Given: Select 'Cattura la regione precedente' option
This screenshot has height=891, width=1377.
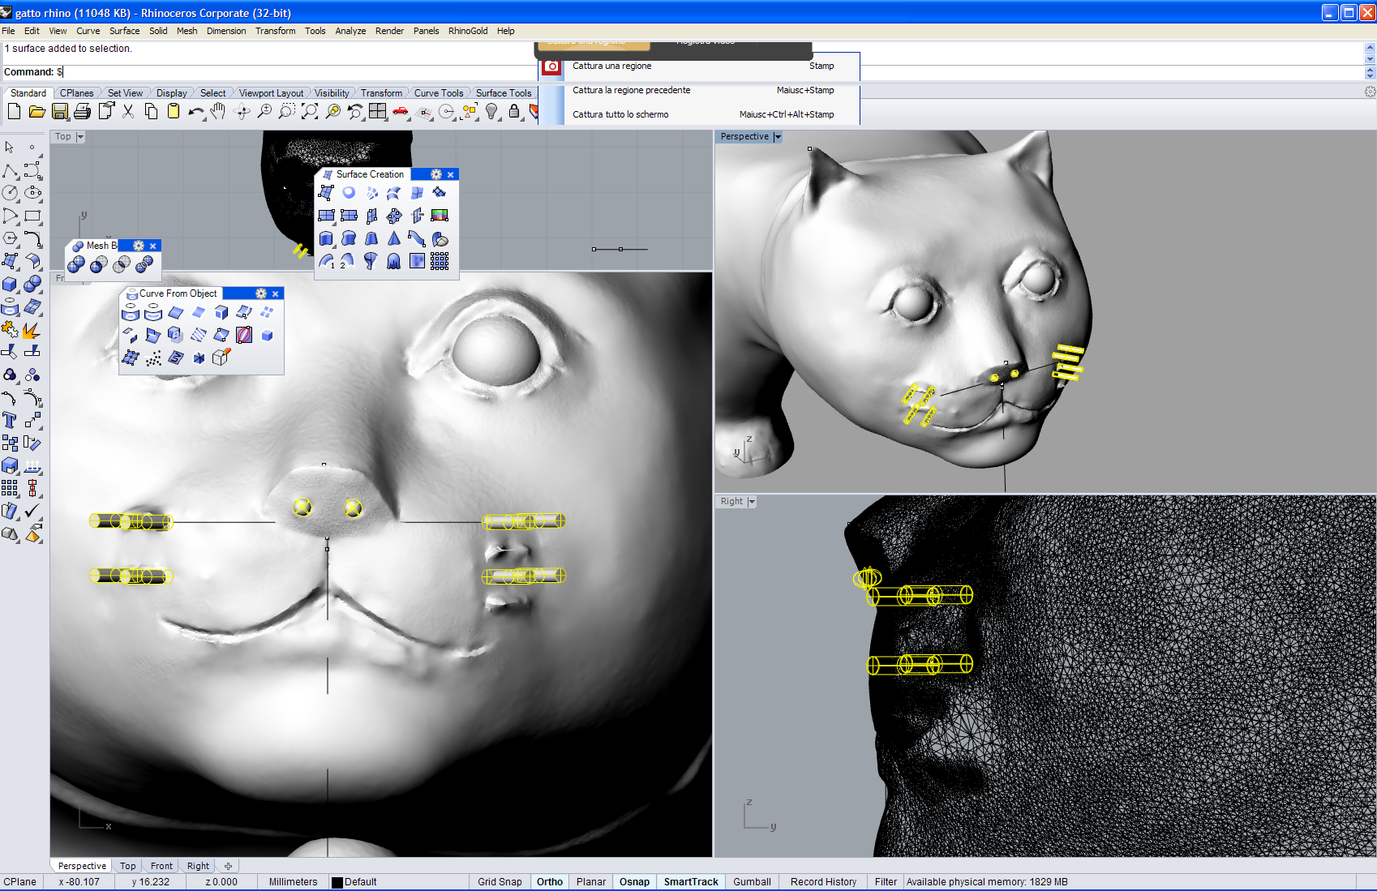Looking at the screenshot, I should 700,91.
